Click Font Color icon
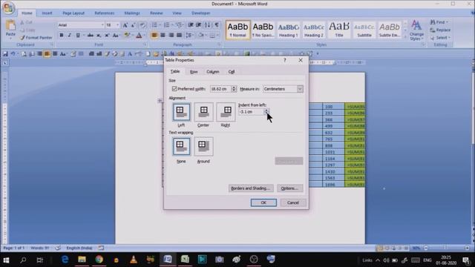This screenshot has width=475, height=267. pyautogui.click(x=139, y=36)
